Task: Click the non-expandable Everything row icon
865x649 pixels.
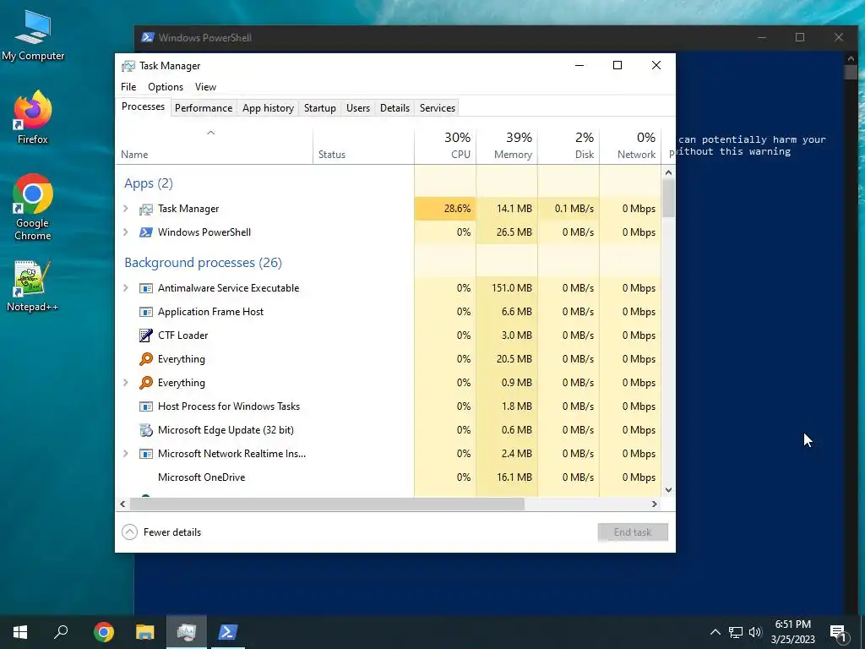Action: coord(145,358)
